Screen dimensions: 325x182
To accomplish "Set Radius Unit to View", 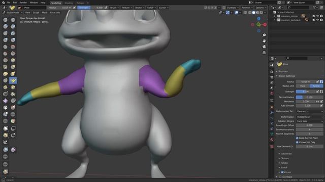I will point(303,86).
